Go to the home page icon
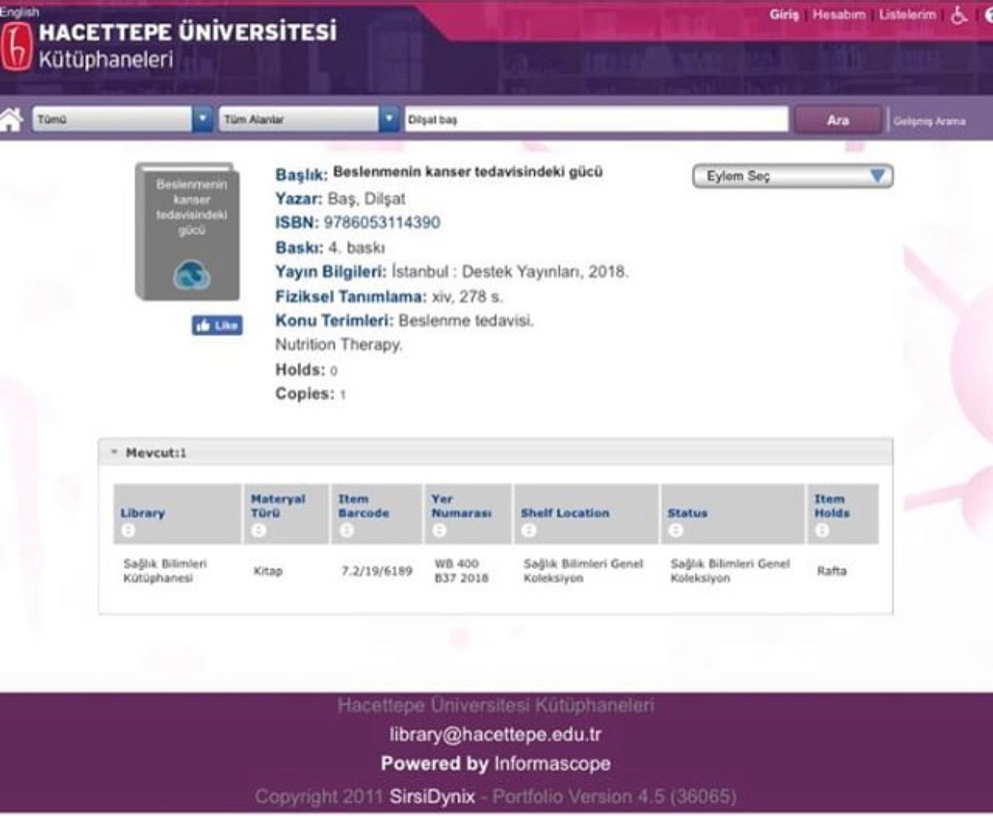 coord(10,119)
